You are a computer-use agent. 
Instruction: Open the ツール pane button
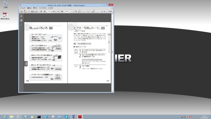pyautogui.click(x=103, y=12)
